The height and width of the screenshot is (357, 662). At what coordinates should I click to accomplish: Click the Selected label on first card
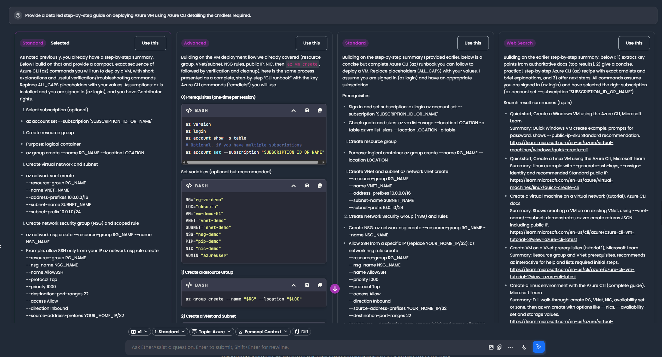60,43
